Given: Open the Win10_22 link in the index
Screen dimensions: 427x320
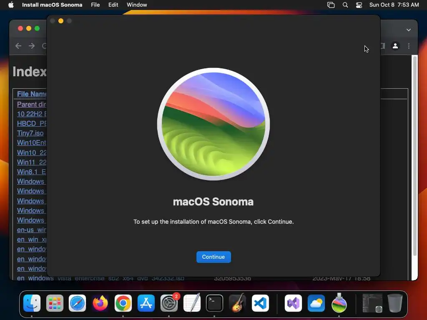Looking at the screenshot, I should point(32,152).
